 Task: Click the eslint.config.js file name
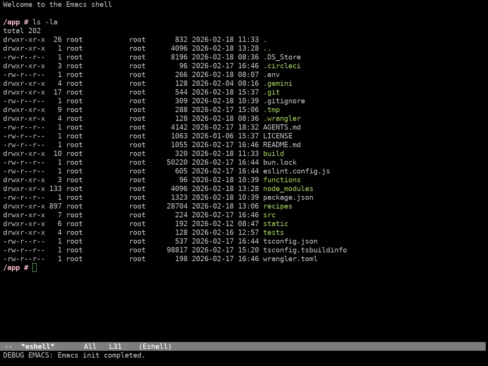click(297, 171)
